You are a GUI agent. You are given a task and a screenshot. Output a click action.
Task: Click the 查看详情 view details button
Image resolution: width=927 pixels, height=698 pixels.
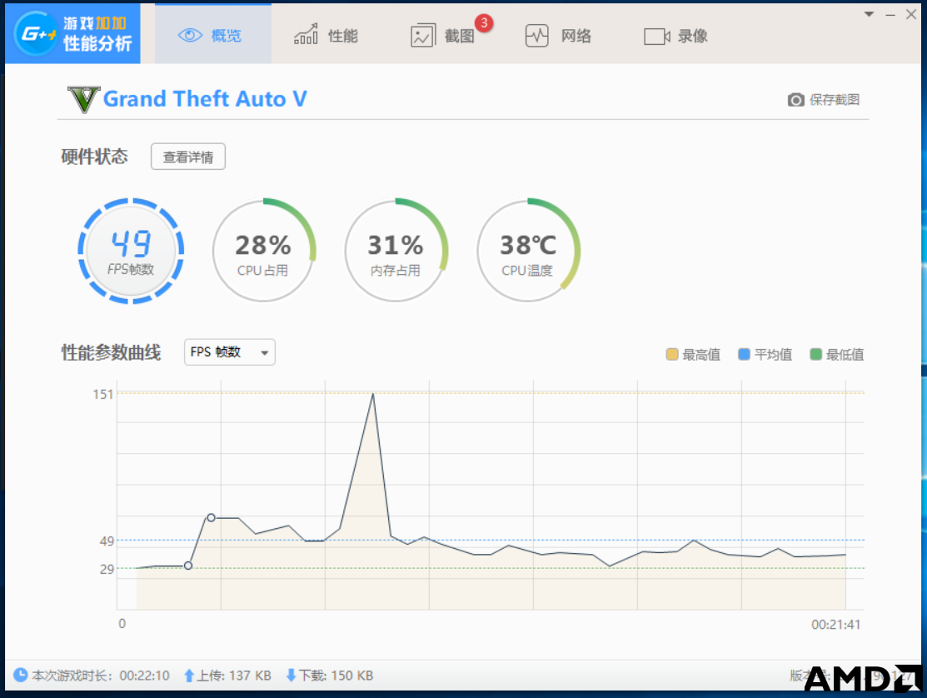pyautogui.click(x=188, y=157)
